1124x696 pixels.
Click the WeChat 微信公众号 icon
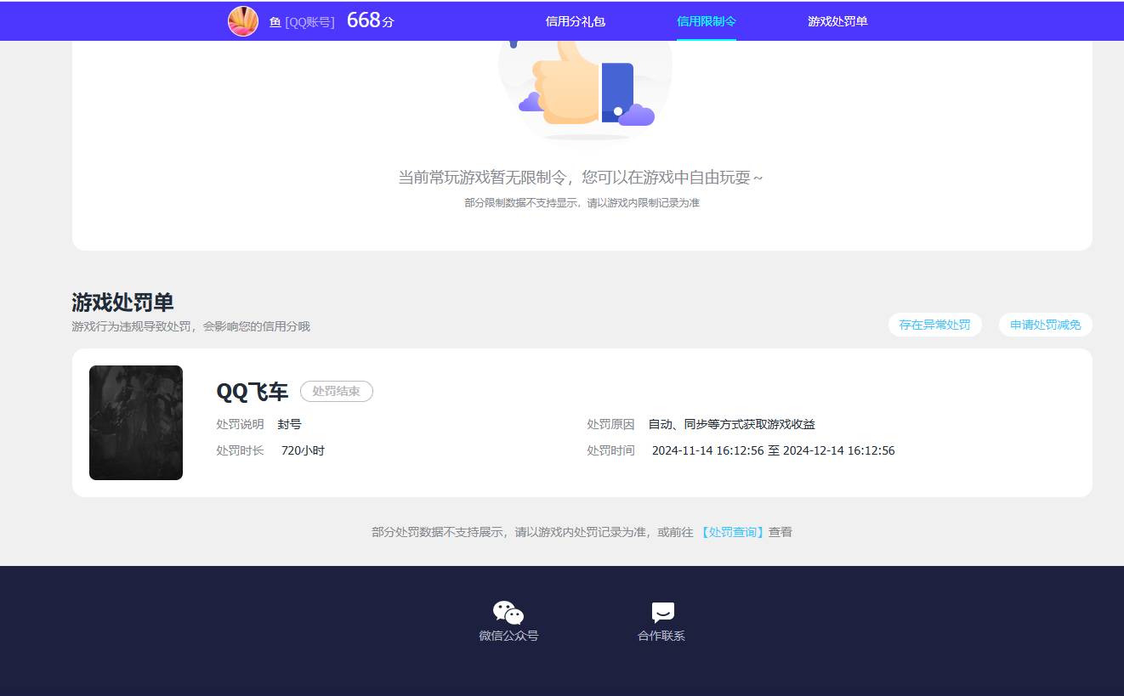(x=508, y=611)
